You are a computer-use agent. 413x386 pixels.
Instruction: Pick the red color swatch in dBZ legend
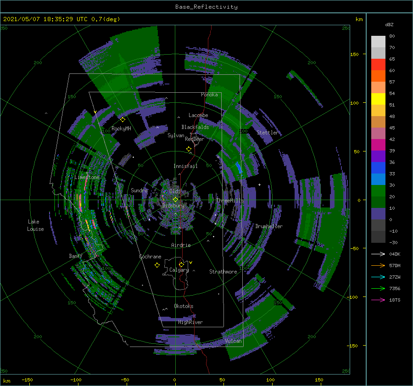378,65
